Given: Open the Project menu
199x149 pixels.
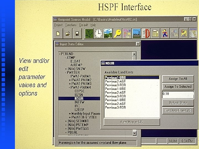Looking at the screenshot, I should click(x=58, y=25).
